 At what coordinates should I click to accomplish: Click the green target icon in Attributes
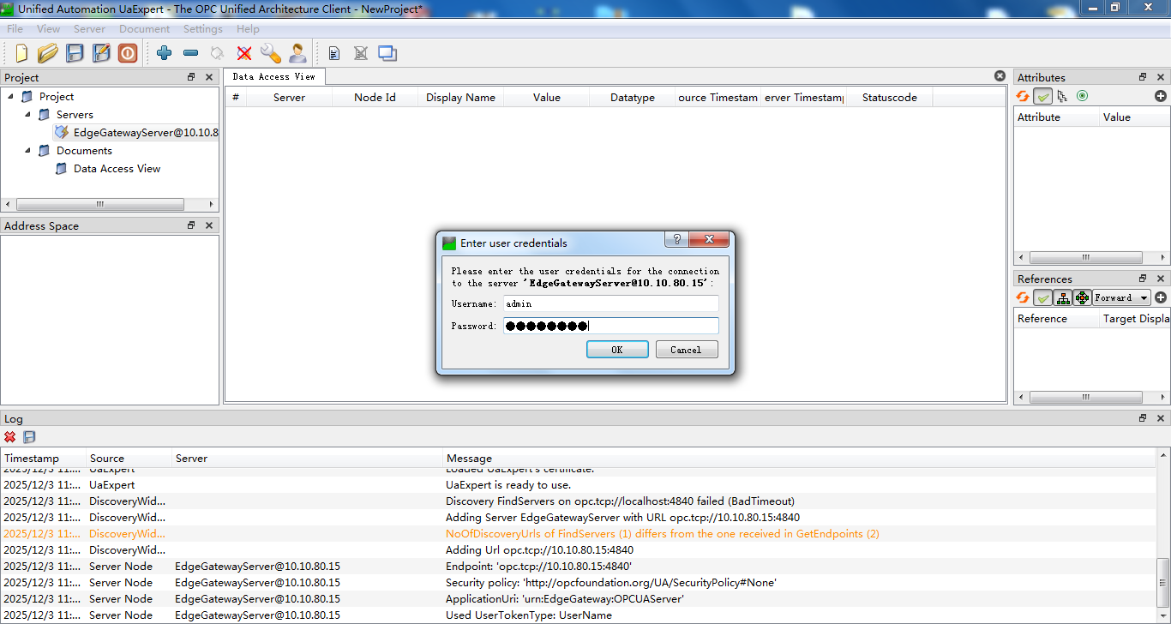point(1082,96)
